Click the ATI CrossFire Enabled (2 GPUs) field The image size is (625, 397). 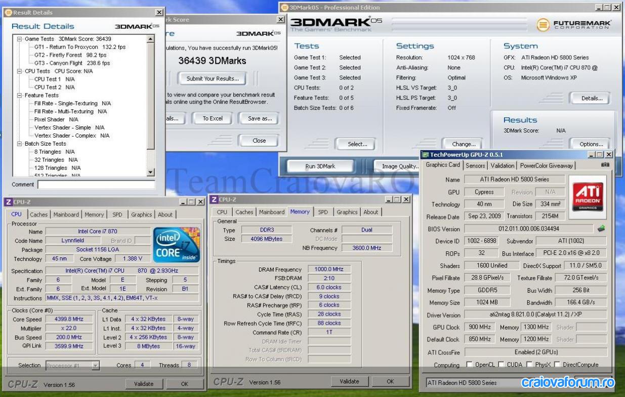point(535,352)
